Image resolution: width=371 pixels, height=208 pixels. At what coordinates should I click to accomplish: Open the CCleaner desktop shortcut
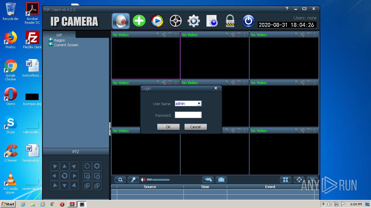10,153
